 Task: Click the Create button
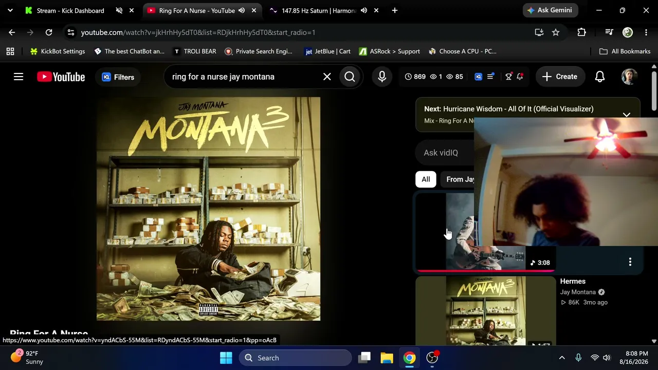[559, 77]
